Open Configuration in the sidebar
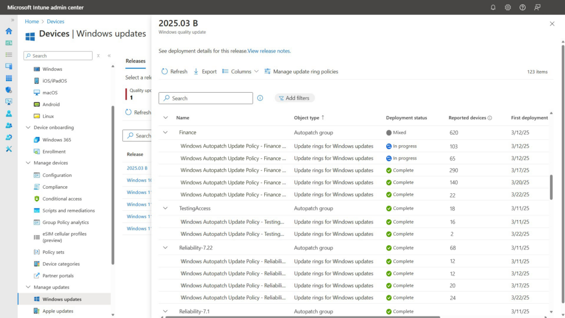 (x=57, y=175)
